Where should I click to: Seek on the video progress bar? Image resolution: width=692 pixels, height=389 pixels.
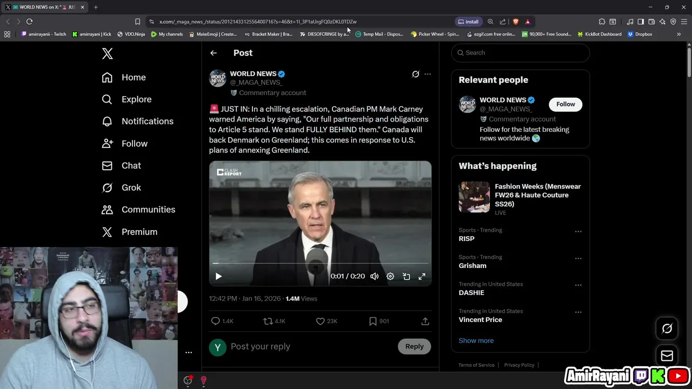click(320, 263)
